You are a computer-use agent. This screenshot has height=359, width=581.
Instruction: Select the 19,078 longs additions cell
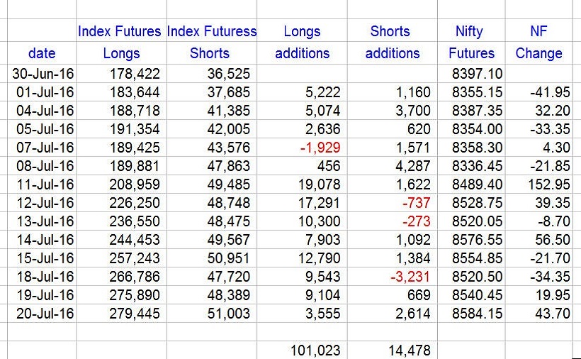302,184
